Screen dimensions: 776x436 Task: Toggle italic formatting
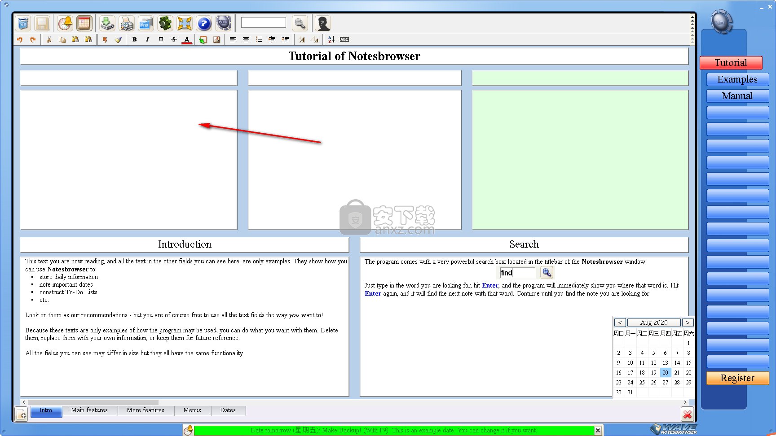(148, 39)
